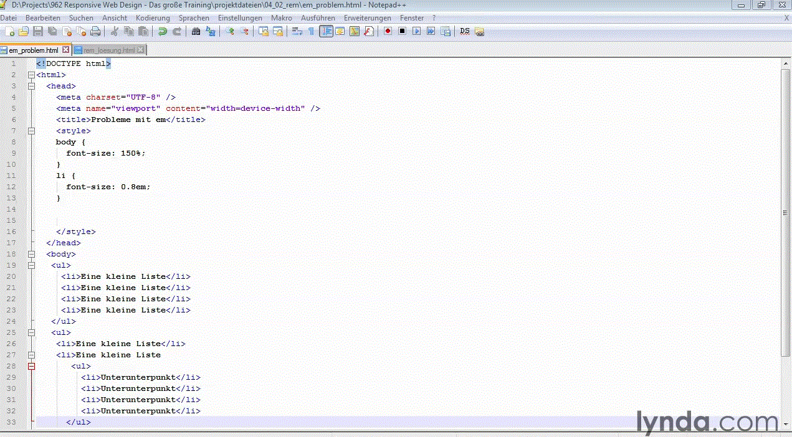Click the vertical scrollbar thumb
The image size is (792, 437).
pos(786,212)
